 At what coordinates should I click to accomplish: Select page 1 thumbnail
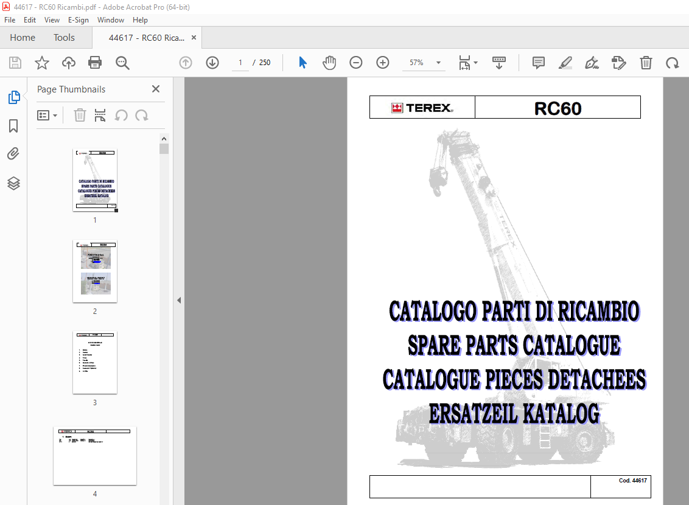[95, 180]
